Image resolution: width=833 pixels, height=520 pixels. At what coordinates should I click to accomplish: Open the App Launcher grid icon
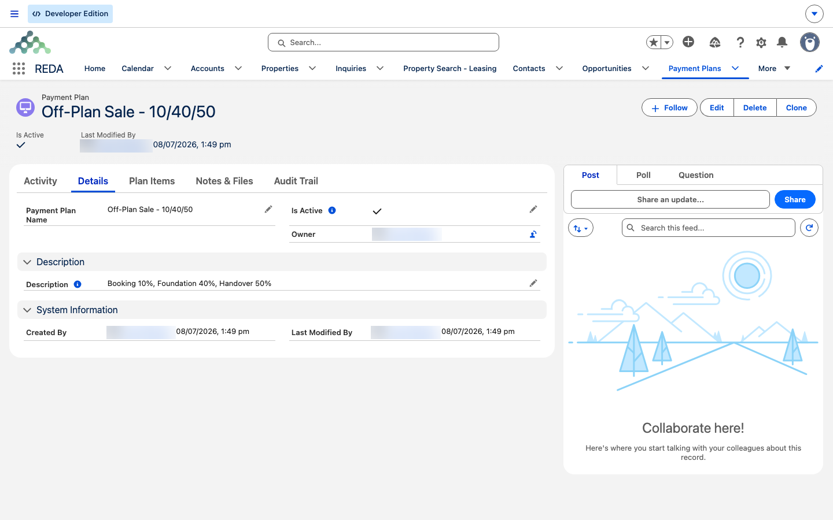(x=19, y=68)
